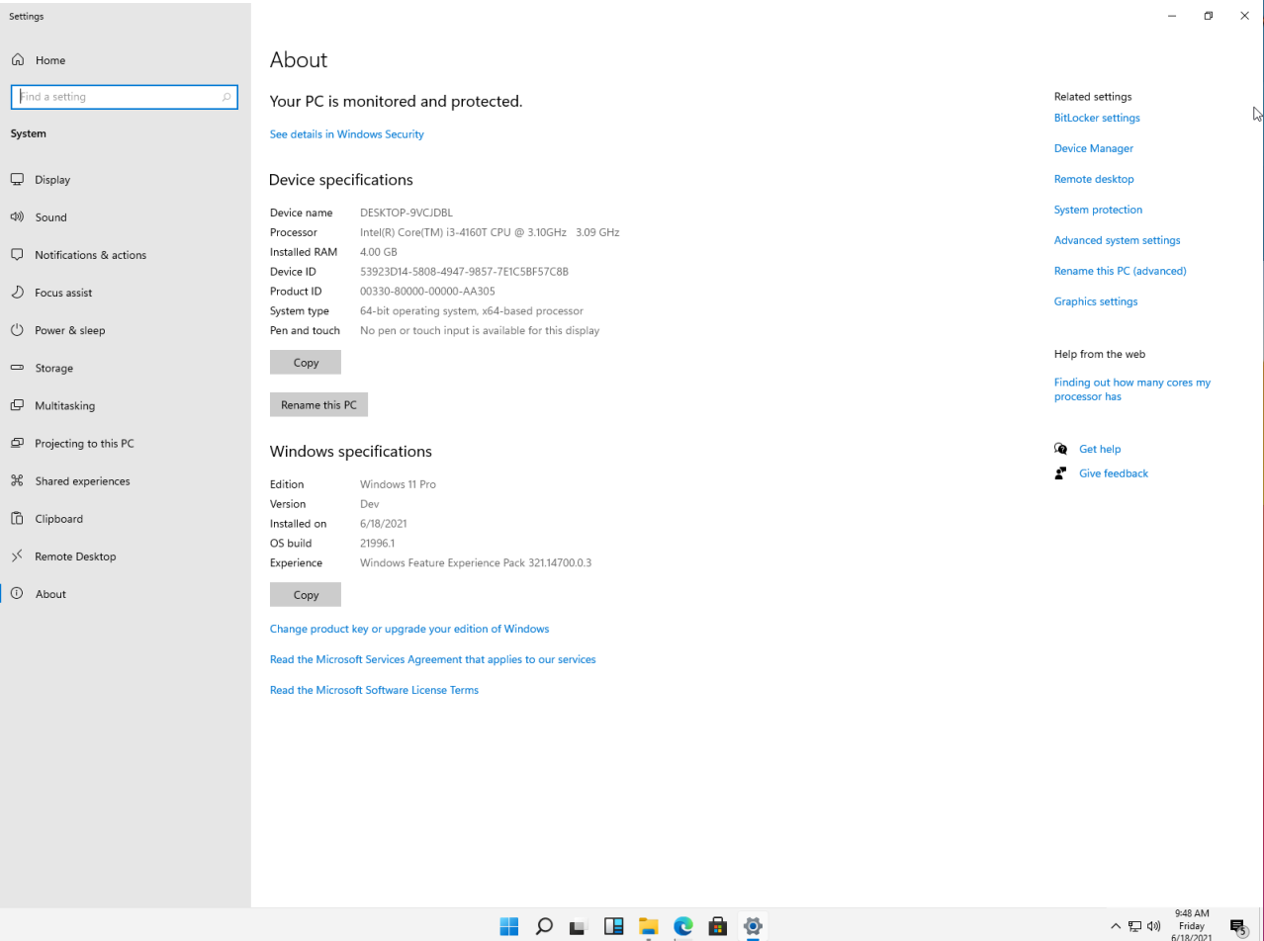Open Multitasking settings

(64, 405)
